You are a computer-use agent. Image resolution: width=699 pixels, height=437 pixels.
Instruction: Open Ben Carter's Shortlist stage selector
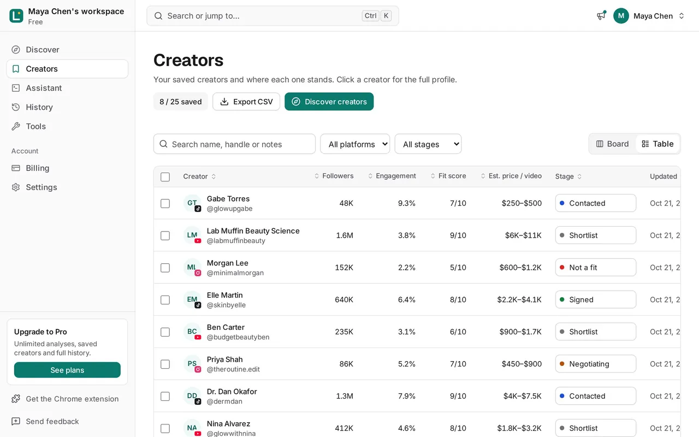click(x=596, y=332)
